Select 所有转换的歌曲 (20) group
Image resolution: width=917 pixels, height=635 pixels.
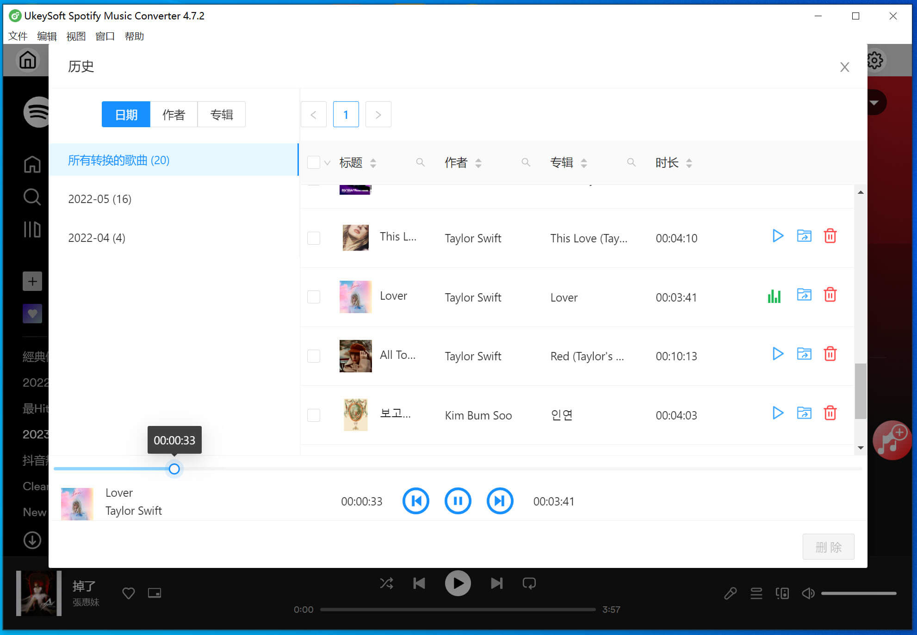click(x=173, y=160)
